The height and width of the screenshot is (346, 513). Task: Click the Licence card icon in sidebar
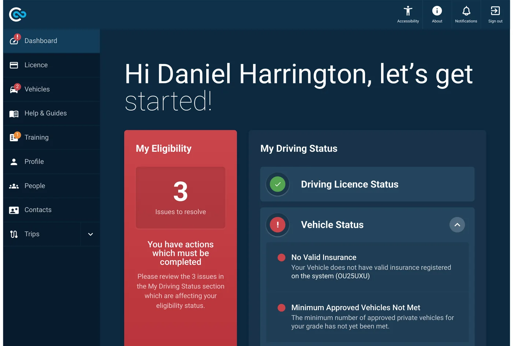[x=14, y=65]
